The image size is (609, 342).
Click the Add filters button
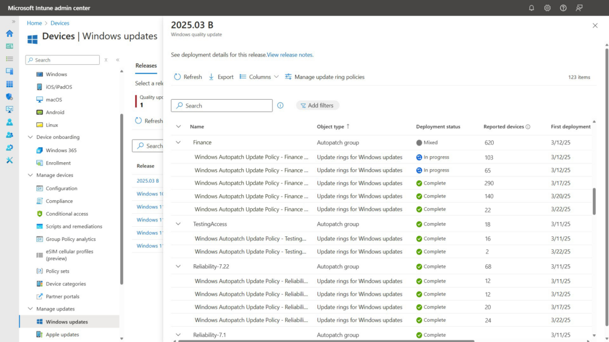pyautogui.click(x=318, y=106)
